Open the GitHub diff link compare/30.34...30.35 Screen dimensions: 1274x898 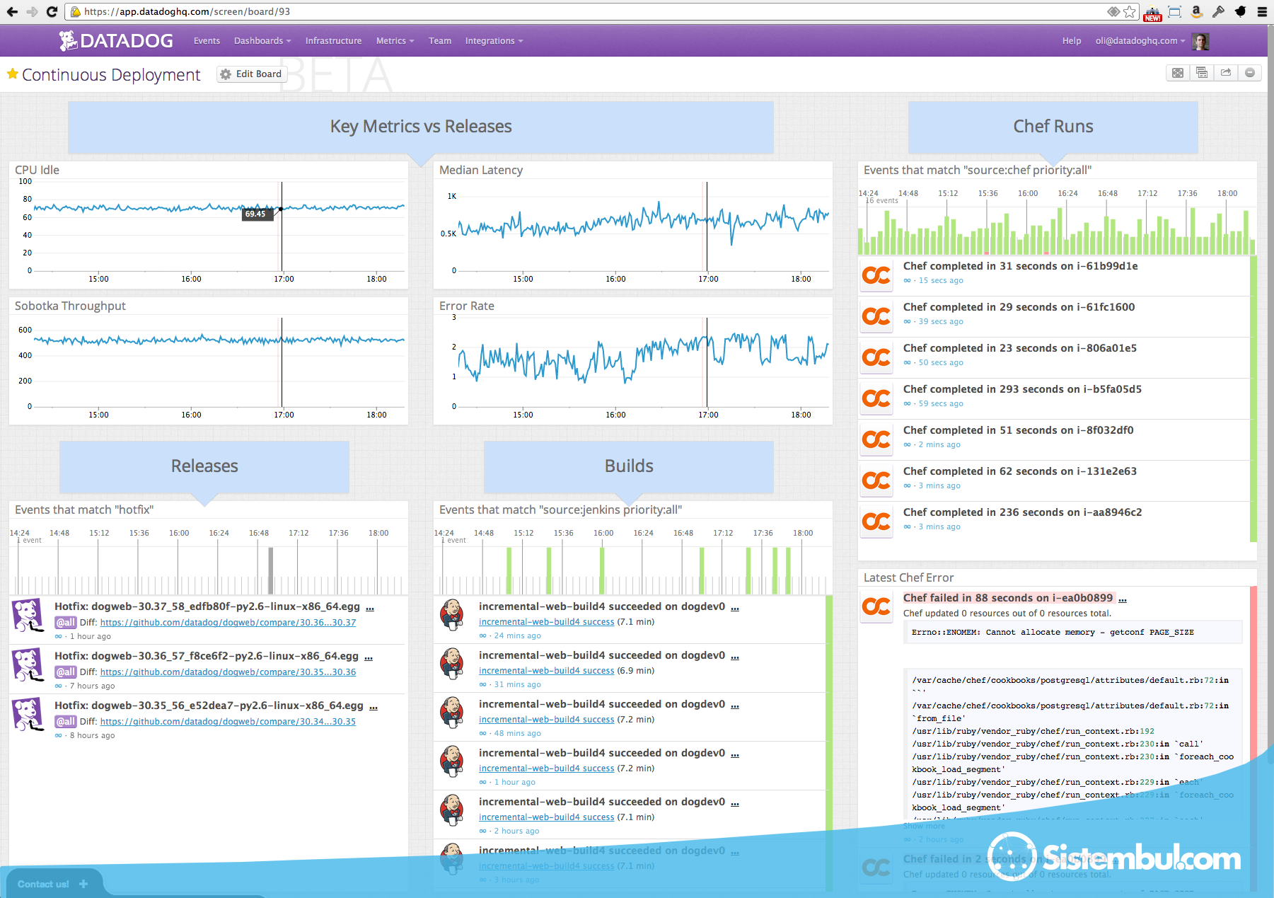pos(228,722)
